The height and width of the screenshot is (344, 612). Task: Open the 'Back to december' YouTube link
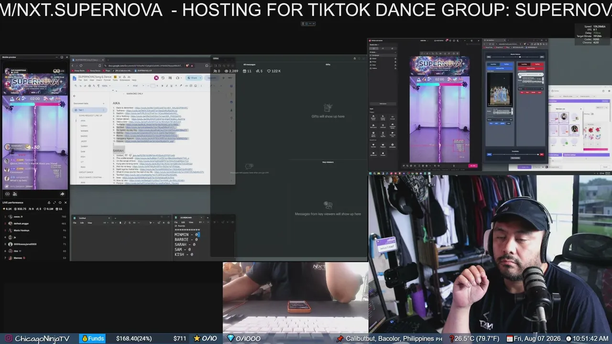pyautogui.click(x=161, y=108)
